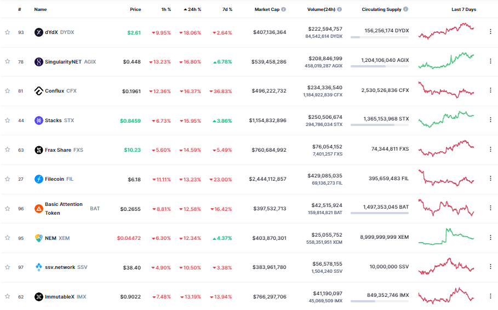Open the SingularityNET AGIX coin page
Image resolution: width=498 pixels, height=310 pixels.
(x=70, y=62)
